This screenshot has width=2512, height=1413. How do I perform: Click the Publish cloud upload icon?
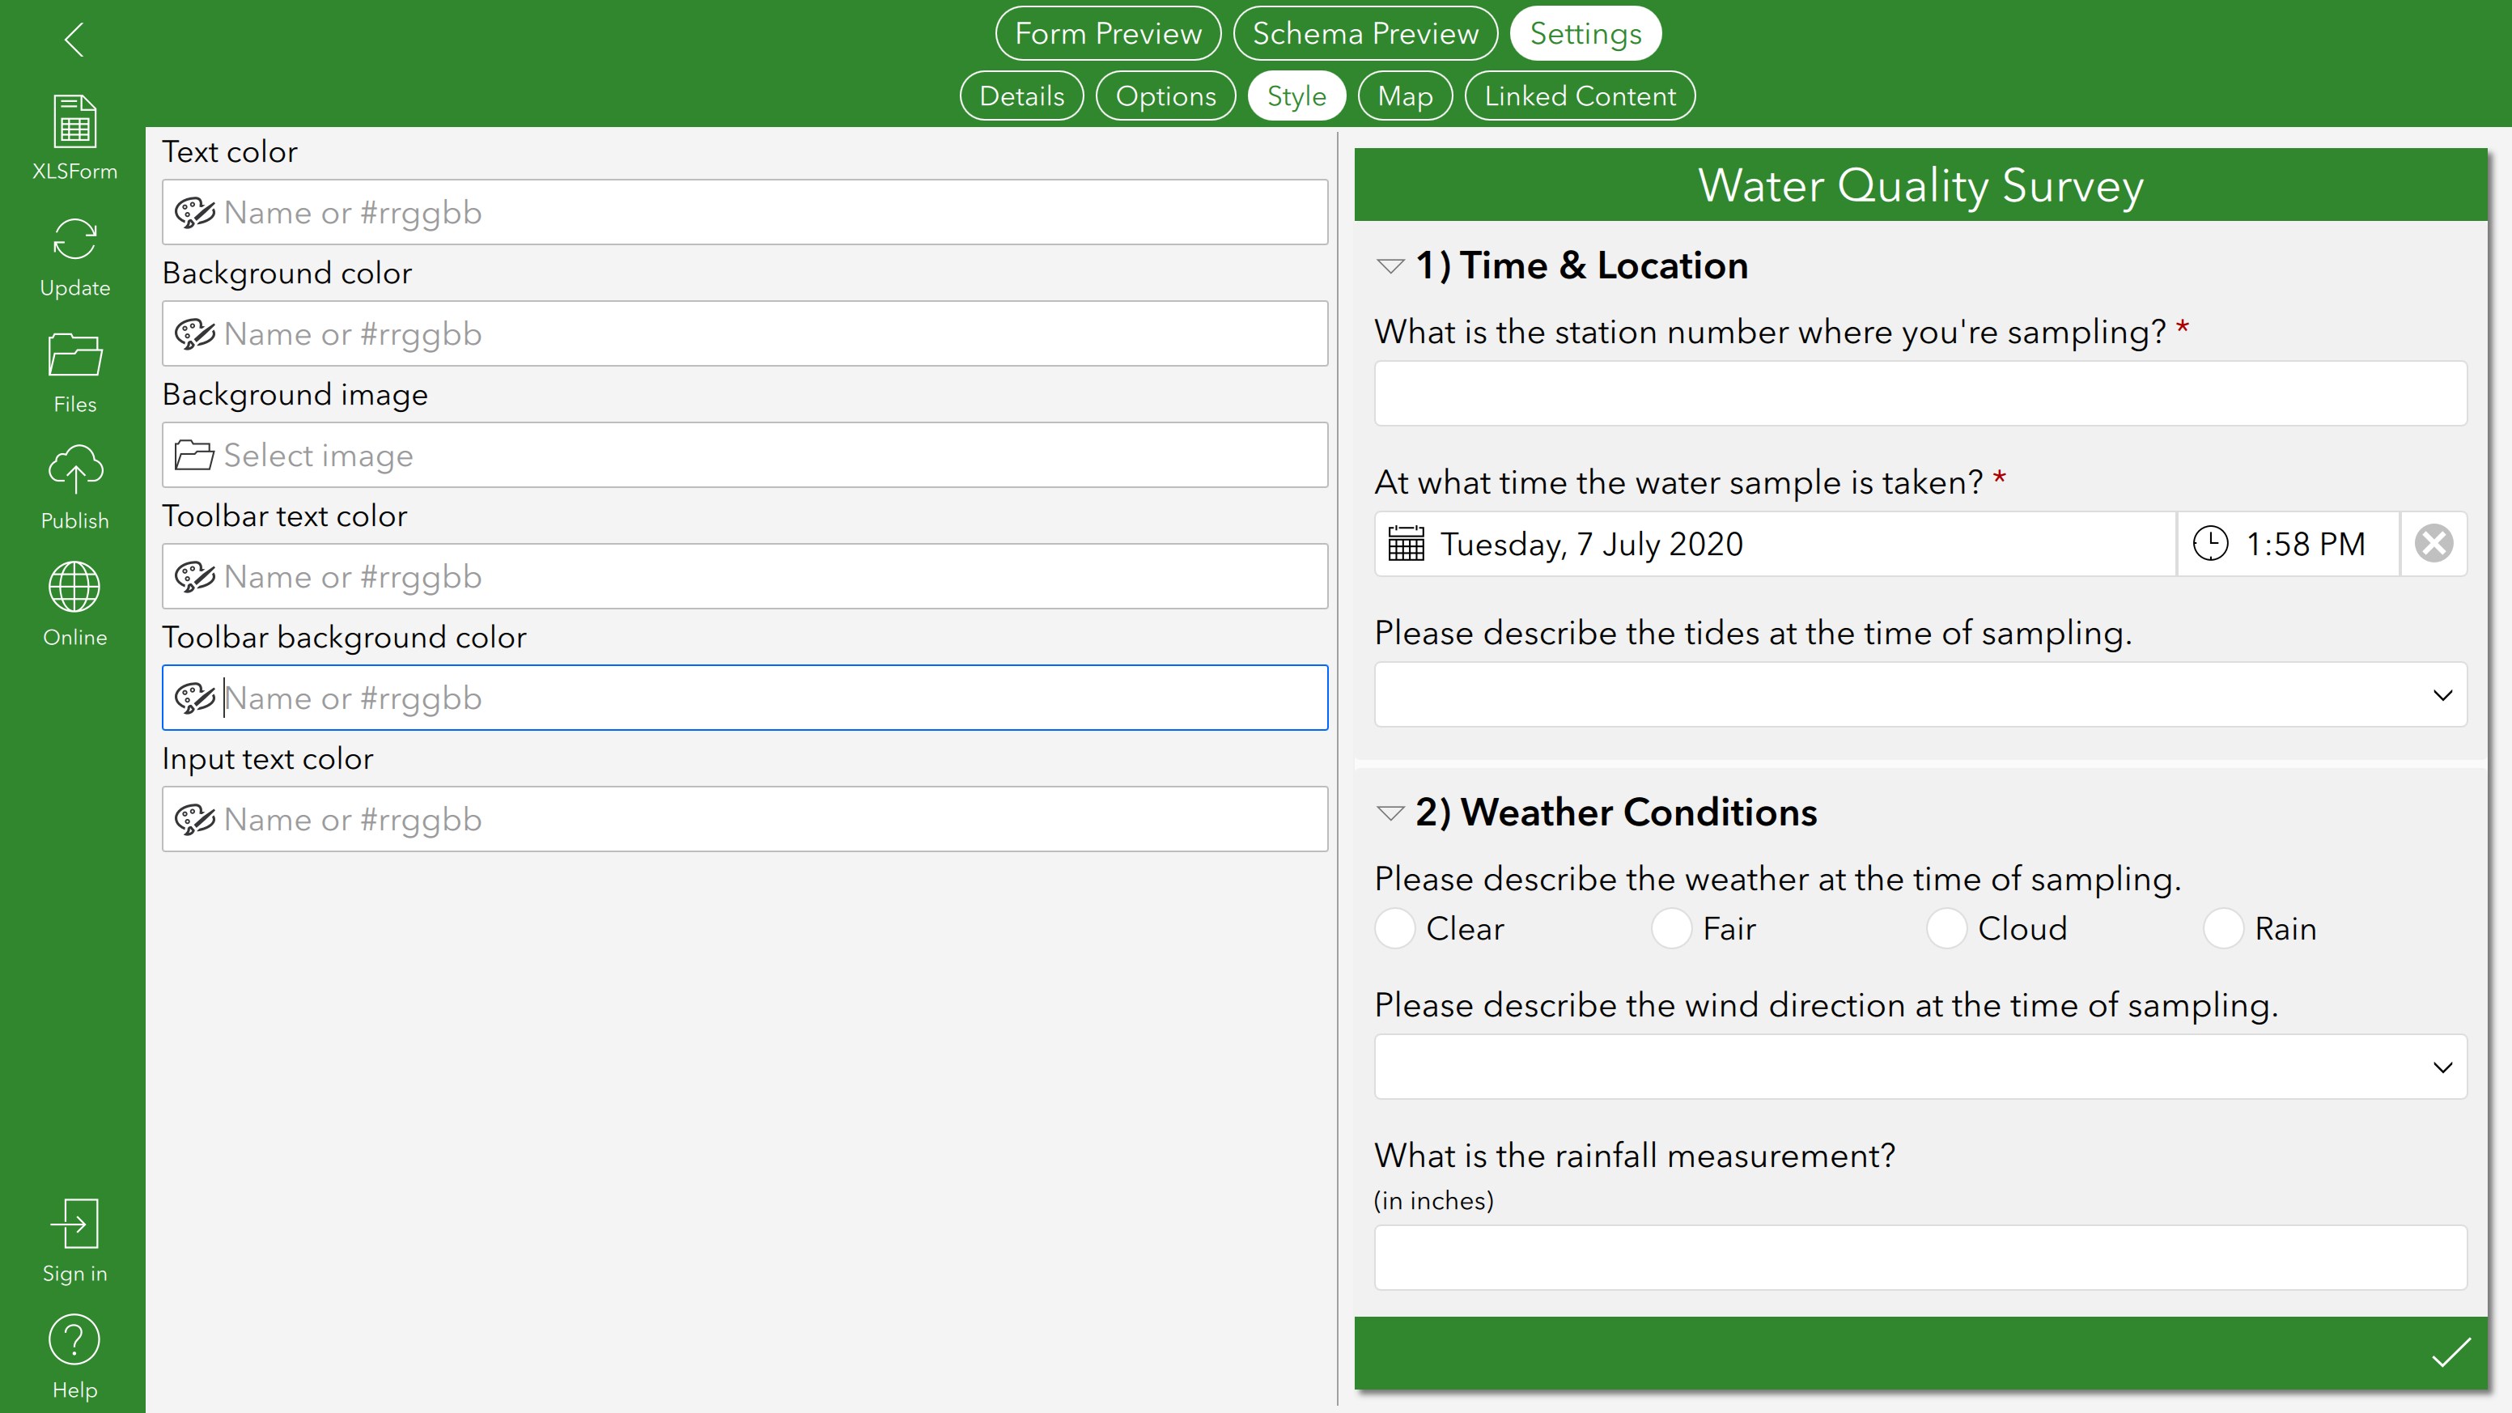tap(74, 471)
